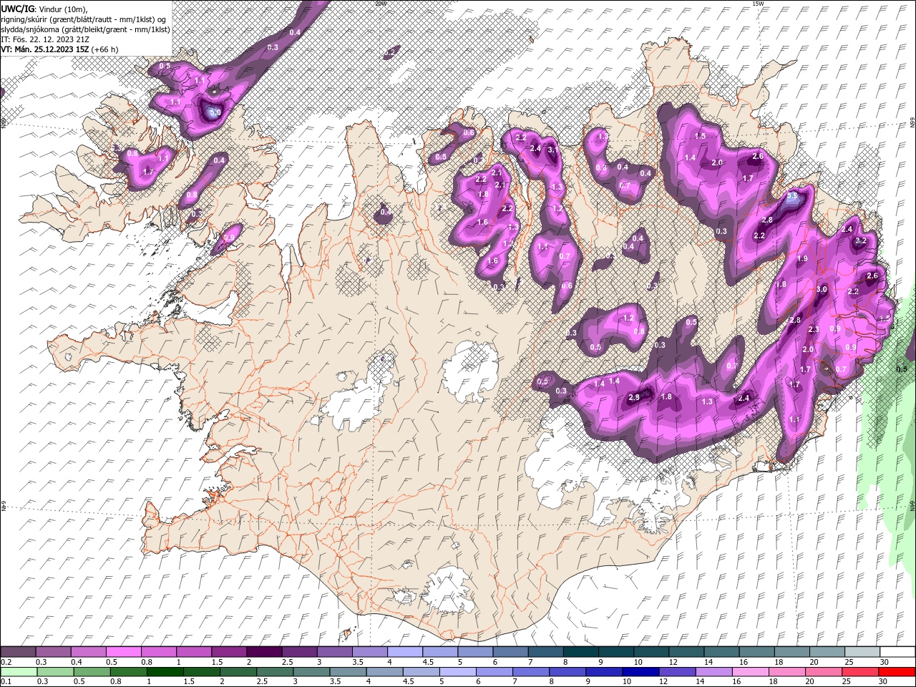Select the bright pink 0.5 swatch, upper scale
916x687 pixels.
coord(124,652)
